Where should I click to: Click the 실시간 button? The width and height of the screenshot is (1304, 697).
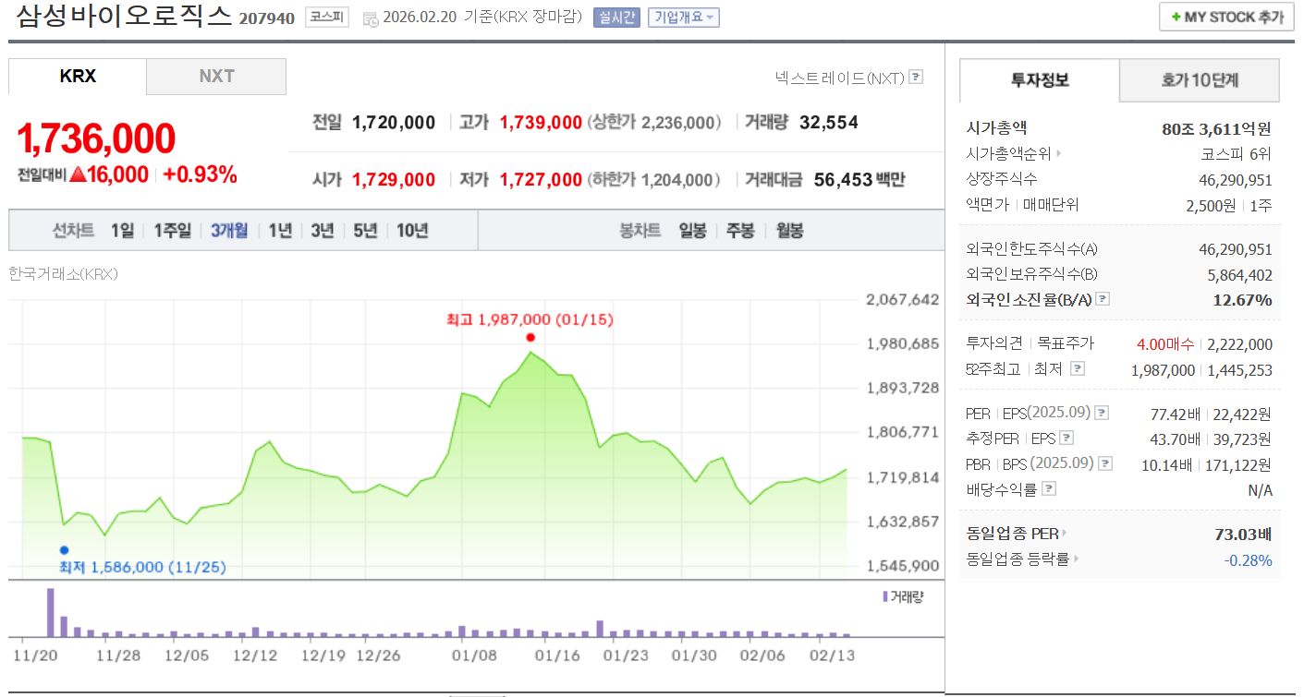[x=616, y=17]
